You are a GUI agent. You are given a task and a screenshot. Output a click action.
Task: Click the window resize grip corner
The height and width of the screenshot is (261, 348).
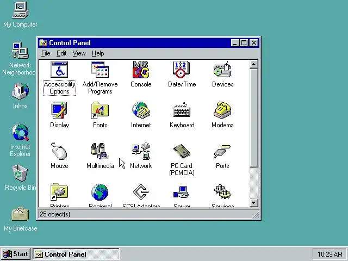click(256, 215)
